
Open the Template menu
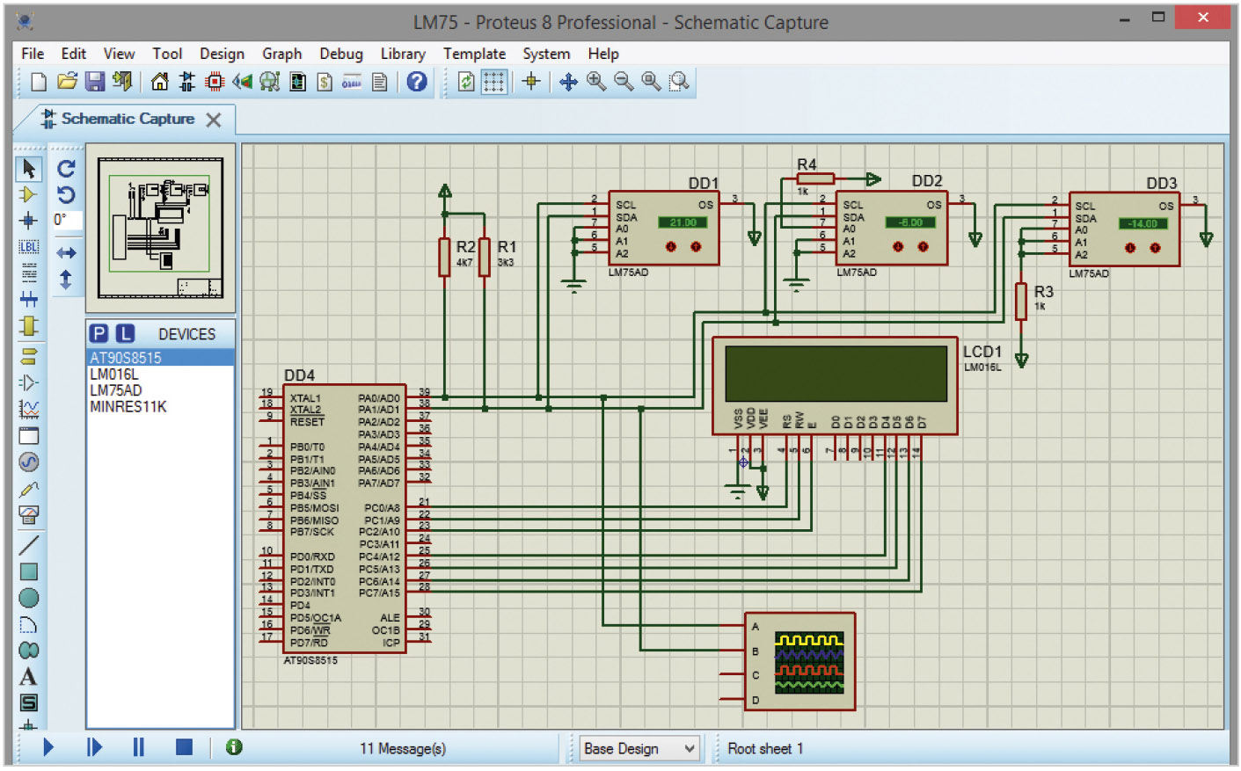coord(474,54)
